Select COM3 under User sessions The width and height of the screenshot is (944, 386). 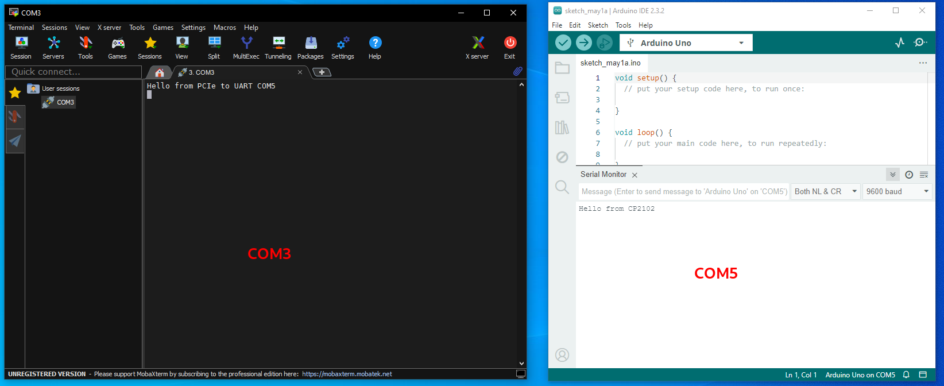click(x=65, y=102)
